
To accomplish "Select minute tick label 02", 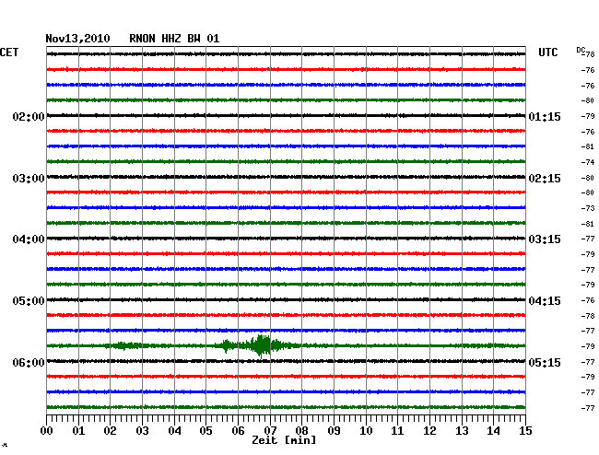I will click(x=110, y=431).
